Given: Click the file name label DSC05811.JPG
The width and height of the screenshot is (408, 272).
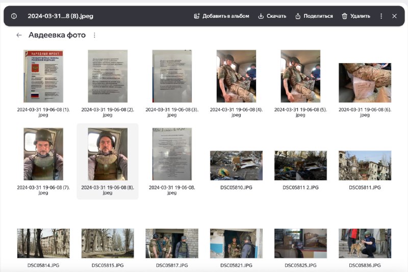Looking at the screenshot, I should pos(365,187).
